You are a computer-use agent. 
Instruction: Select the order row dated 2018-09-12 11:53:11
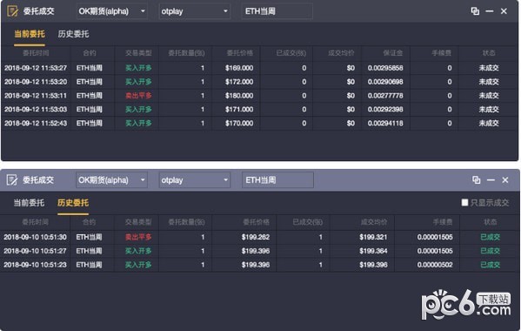click(x=260, y=96)
